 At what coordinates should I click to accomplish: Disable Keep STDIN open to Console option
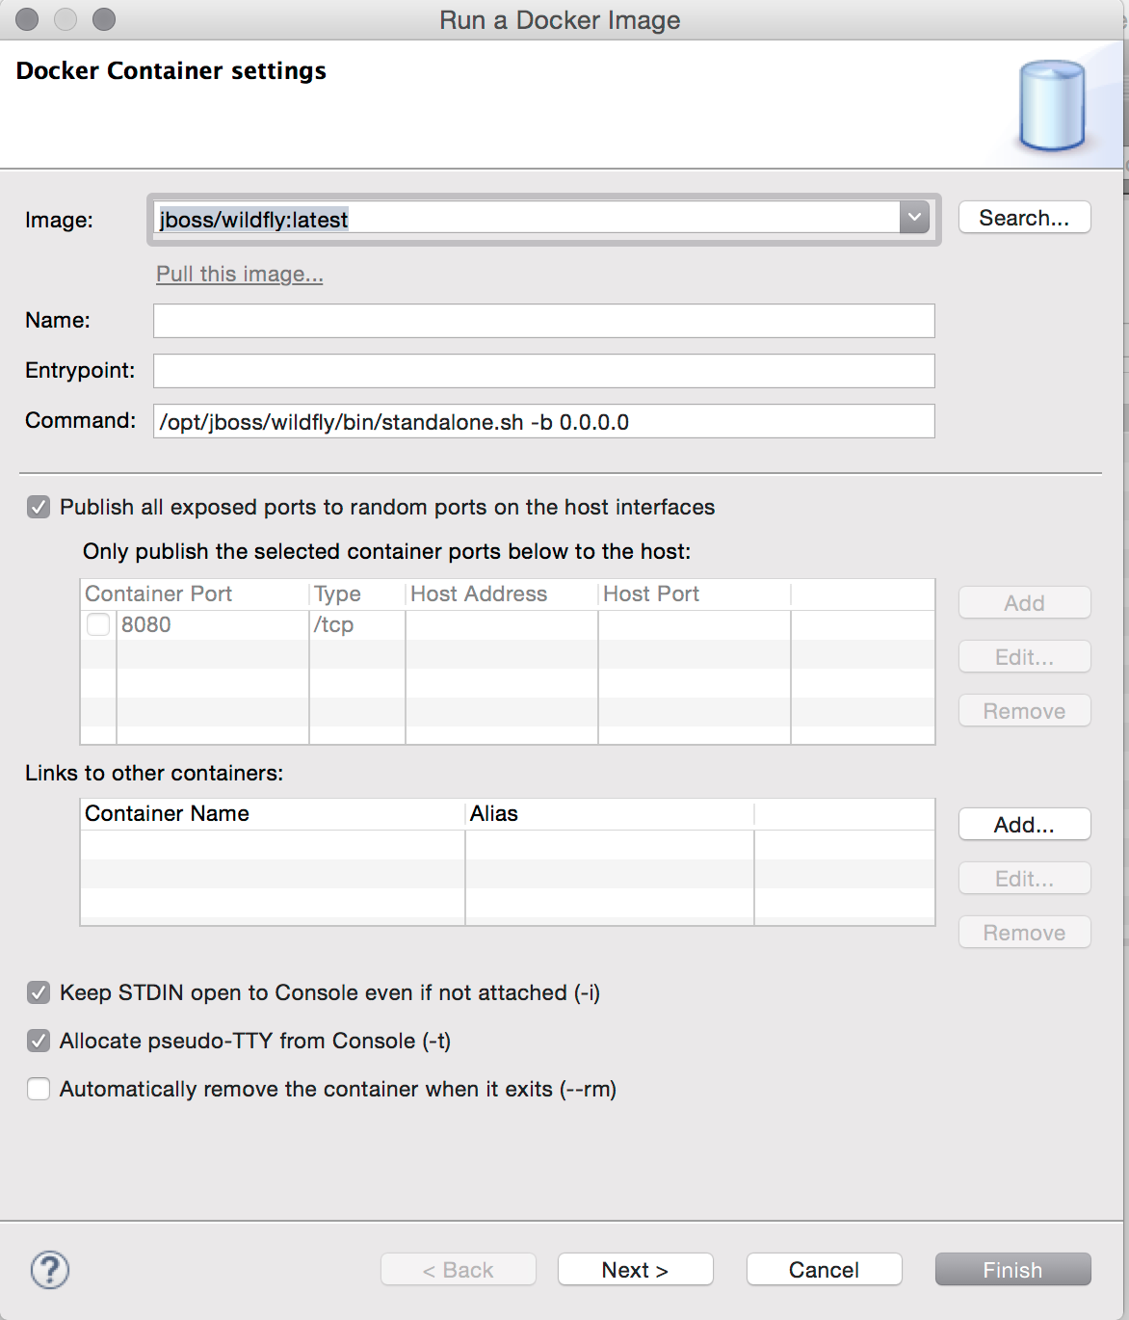39,992
